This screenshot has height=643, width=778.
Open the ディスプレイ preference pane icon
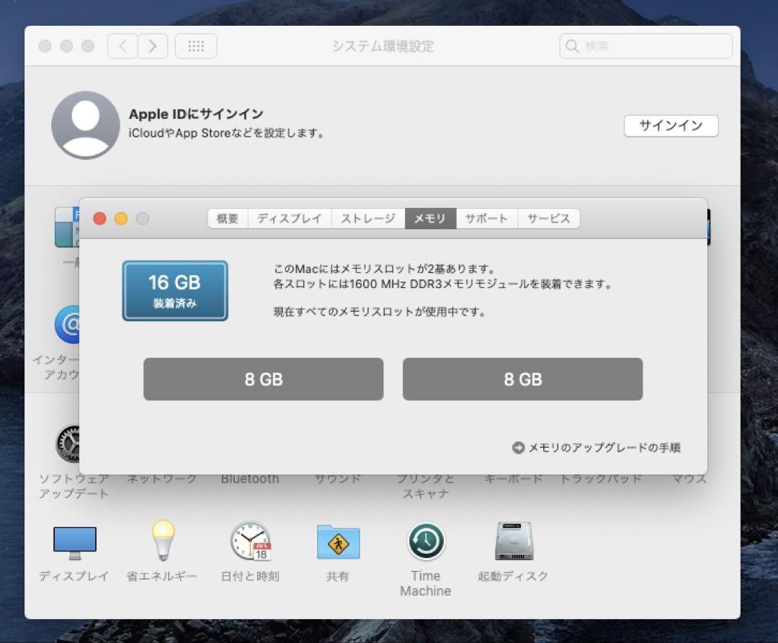[x=74, y=543]
